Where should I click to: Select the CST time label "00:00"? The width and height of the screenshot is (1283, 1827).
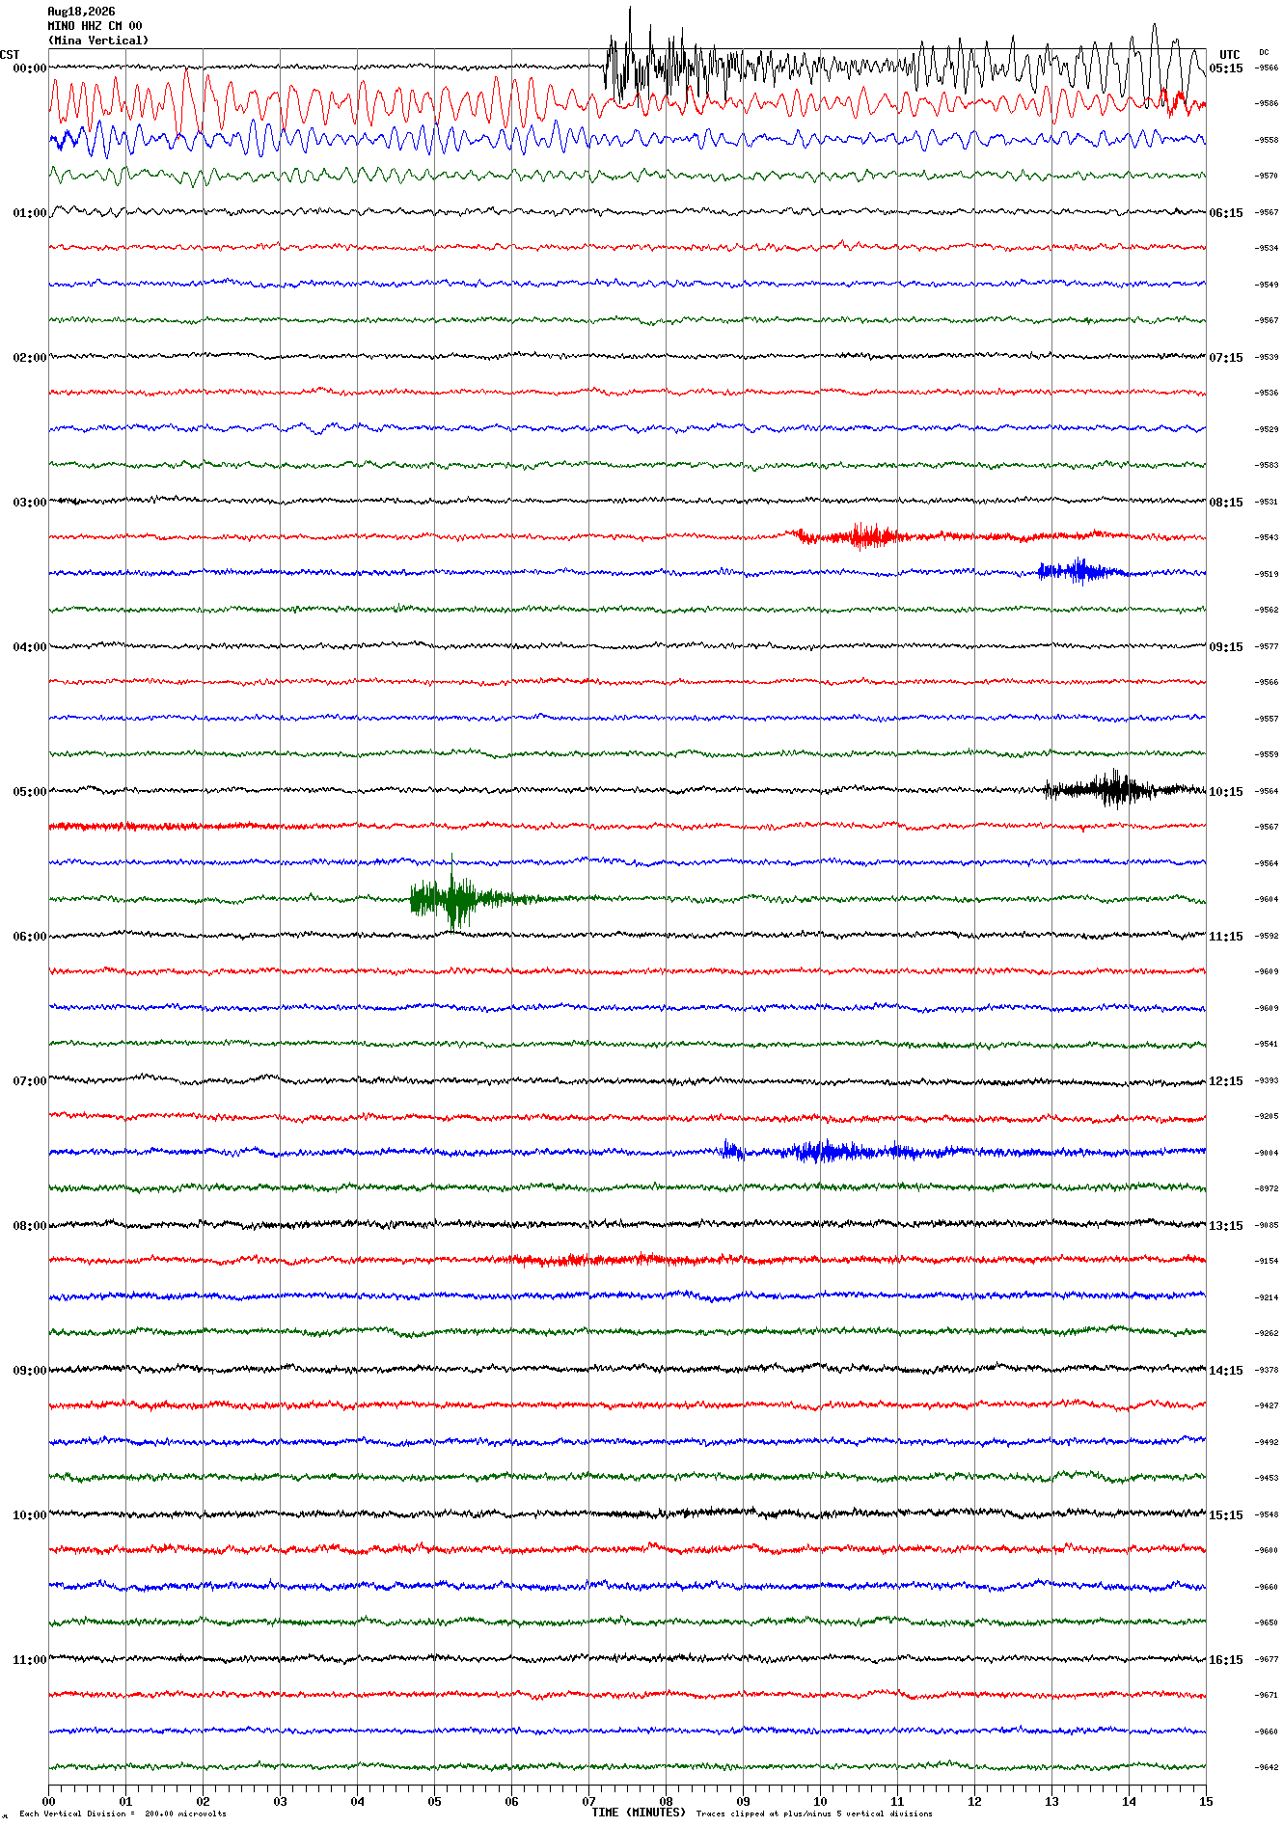pos(30,68)
